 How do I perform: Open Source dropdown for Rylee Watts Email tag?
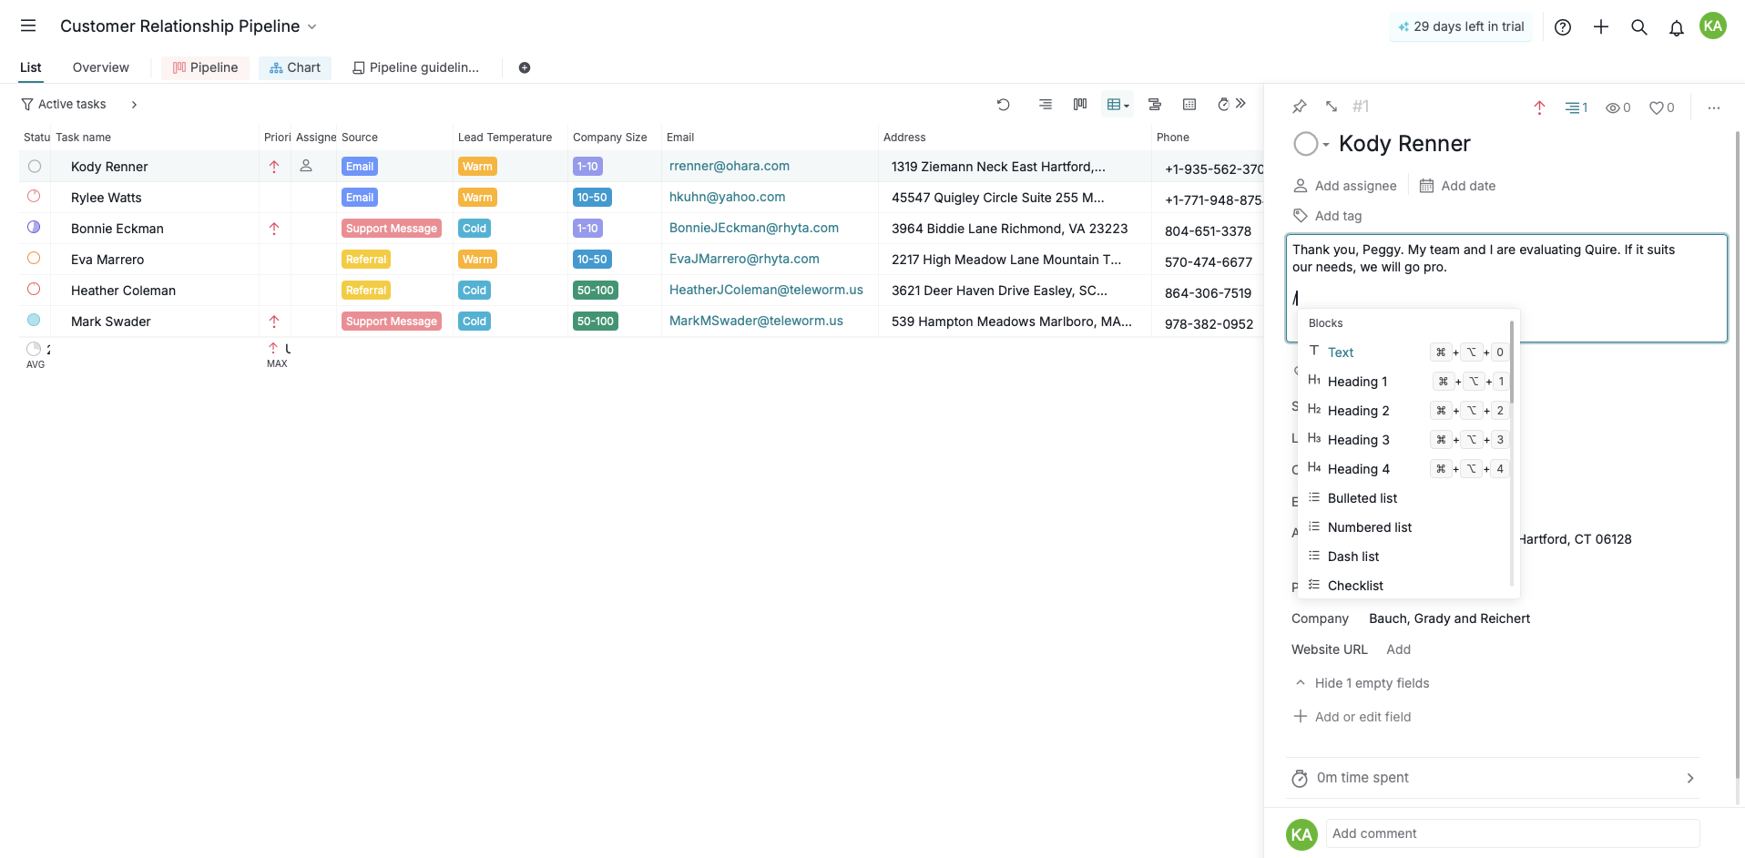pyautogui.click(x=360, y=198)
